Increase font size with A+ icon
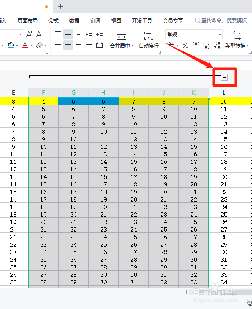Image resolution: width=252 pixels, height=309 pixels. [29, 34]
